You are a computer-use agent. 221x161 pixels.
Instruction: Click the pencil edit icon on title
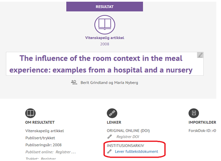click(200, 55)
